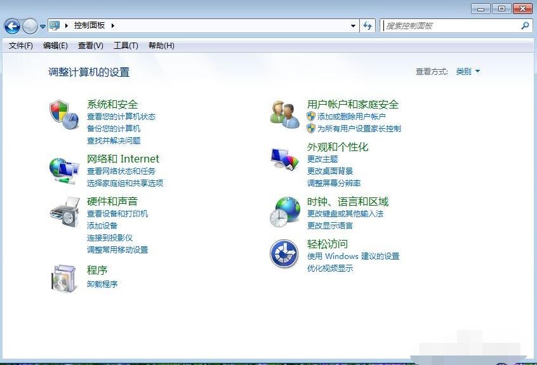Open the 硬件和声音 heading
537x365 pixels.
point(112,201)
